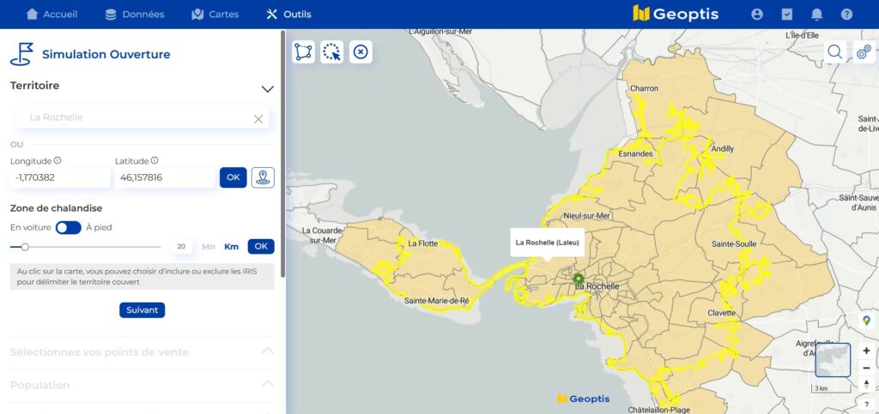Viewport: 879px width, 414px height.
Task: Open the notifications bell
Action: click(817, 15)
